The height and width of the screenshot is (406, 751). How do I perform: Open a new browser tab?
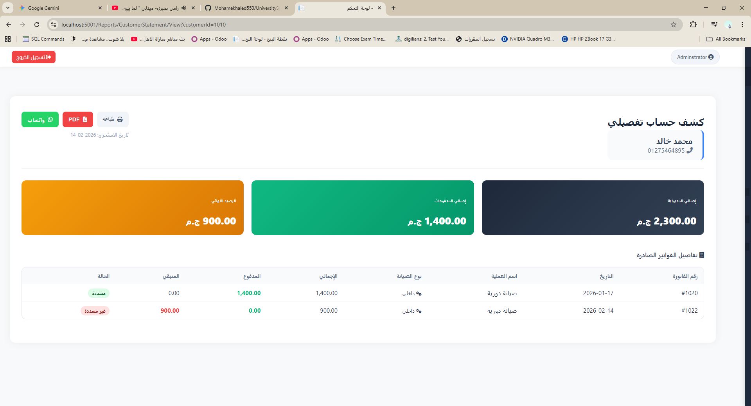pyautogui.click(x=393, y=8)
